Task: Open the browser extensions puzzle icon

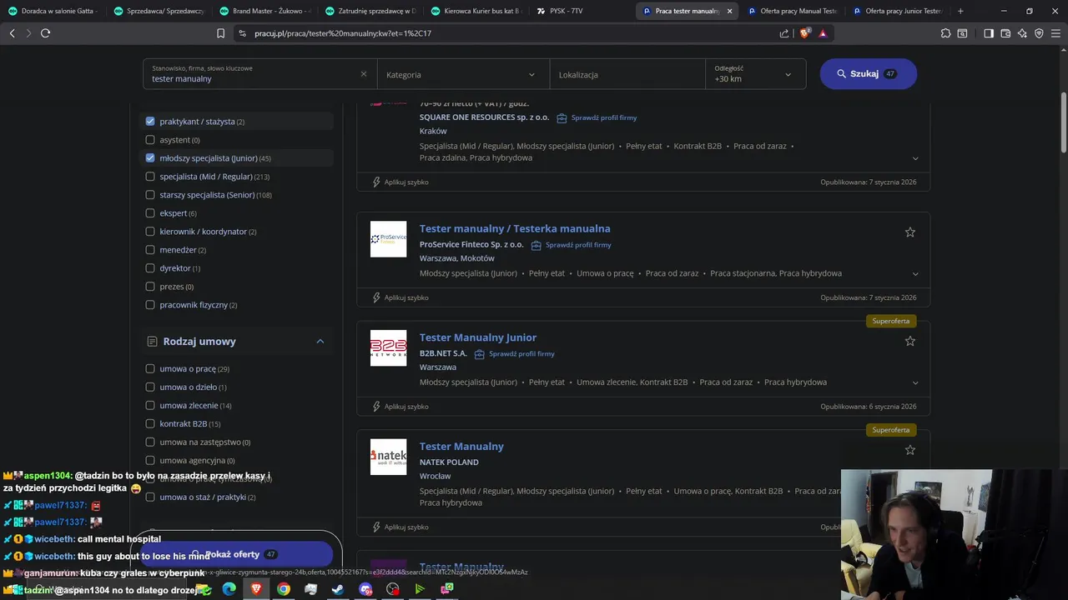Action: [x=945, y=33]
